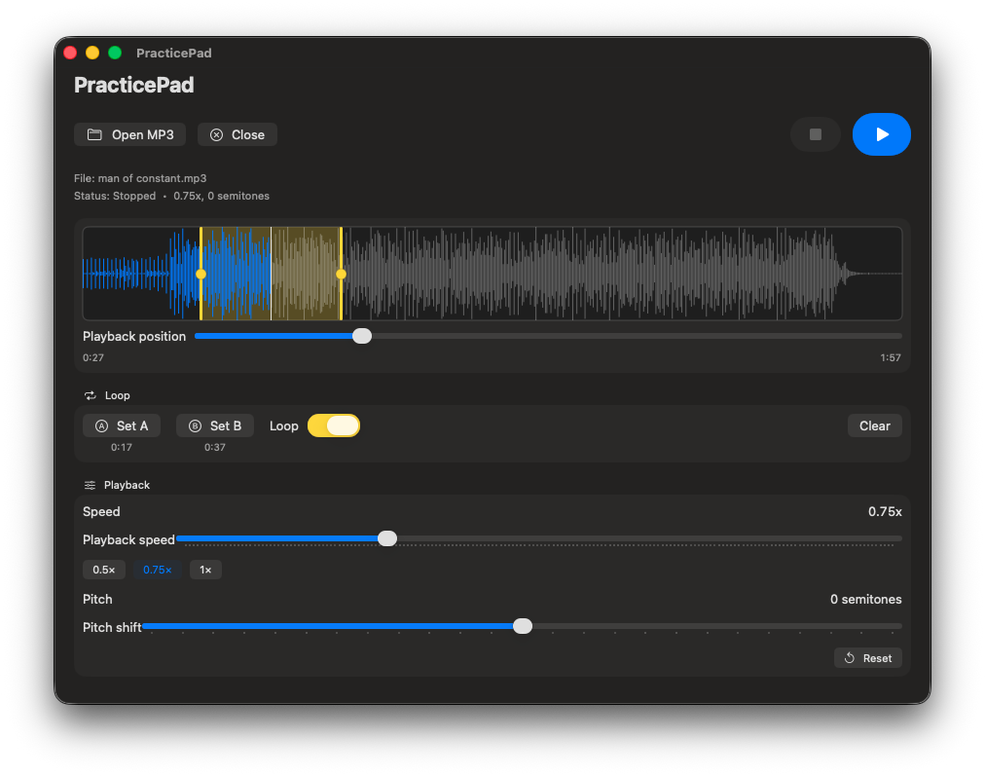Click the 0:37 loop B timestamp
Viewport: 985px width, 776px height.
pyautogui.click(x=215, y=447)
